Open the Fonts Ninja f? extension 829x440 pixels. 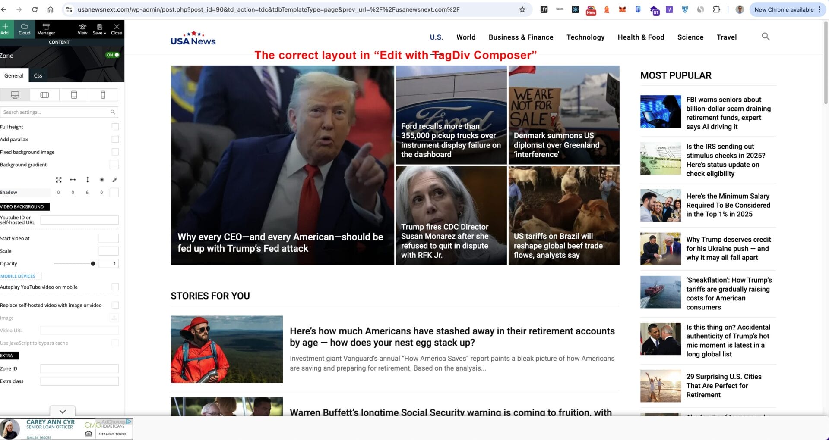tap(544, 9)
